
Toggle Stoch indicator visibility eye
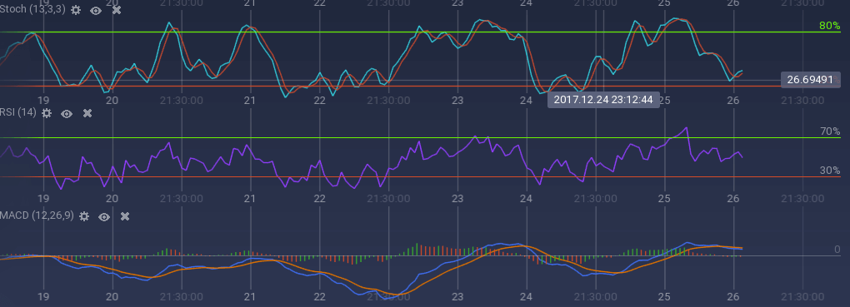(96, 10)
